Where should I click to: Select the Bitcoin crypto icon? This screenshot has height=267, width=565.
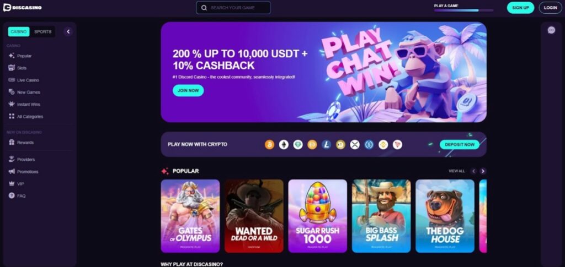click(x=269, y=144)
